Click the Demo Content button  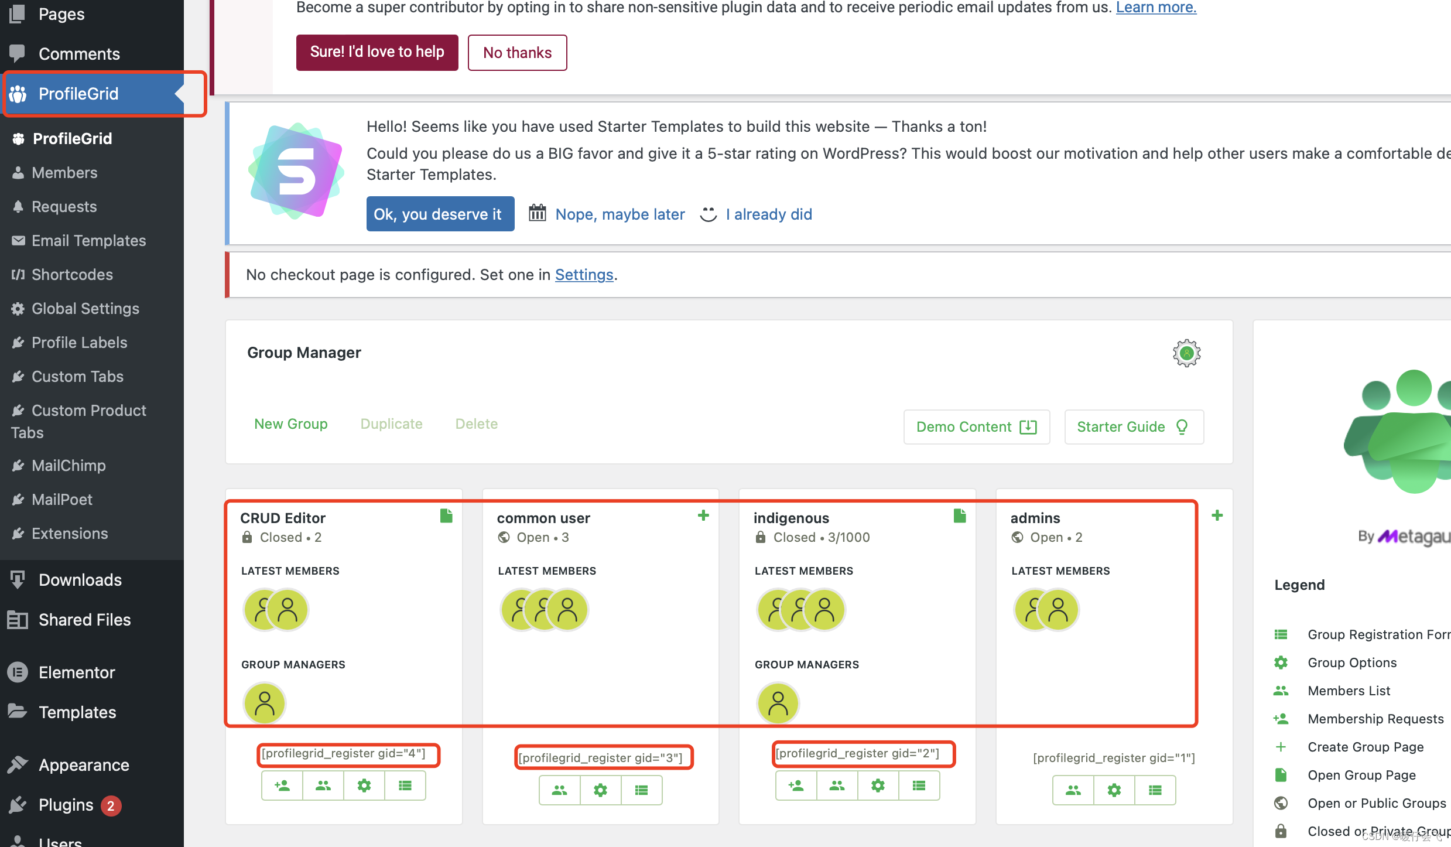click(x=976, y=427)
